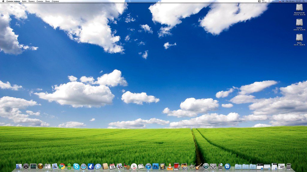Image resolution: width=307 pixels, height=172 pixels.
Task: Open Skype in the dock
Action: click(x=76, y=166)
